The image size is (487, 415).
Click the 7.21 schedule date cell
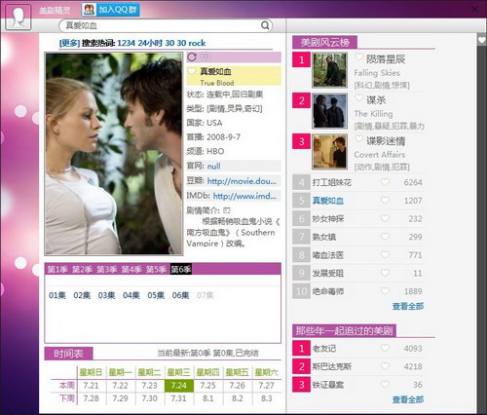point(91,386)
